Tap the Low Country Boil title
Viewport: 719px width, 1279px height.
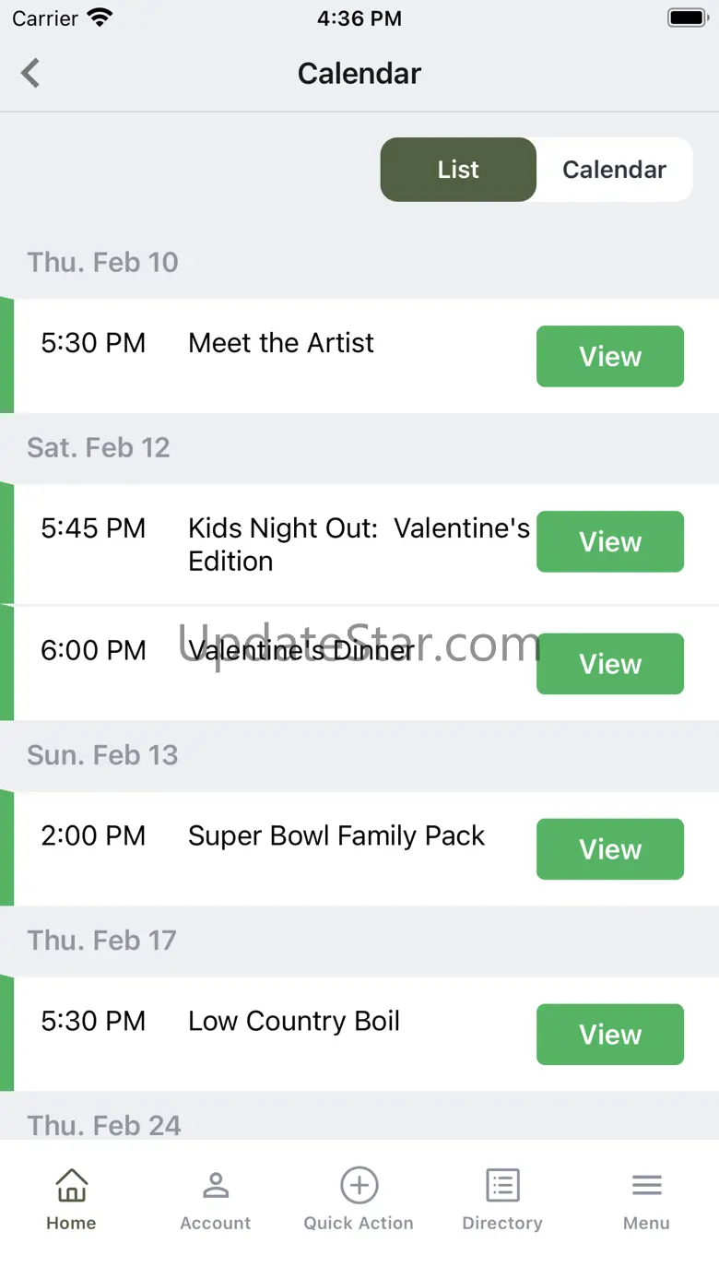[294, 1022]
